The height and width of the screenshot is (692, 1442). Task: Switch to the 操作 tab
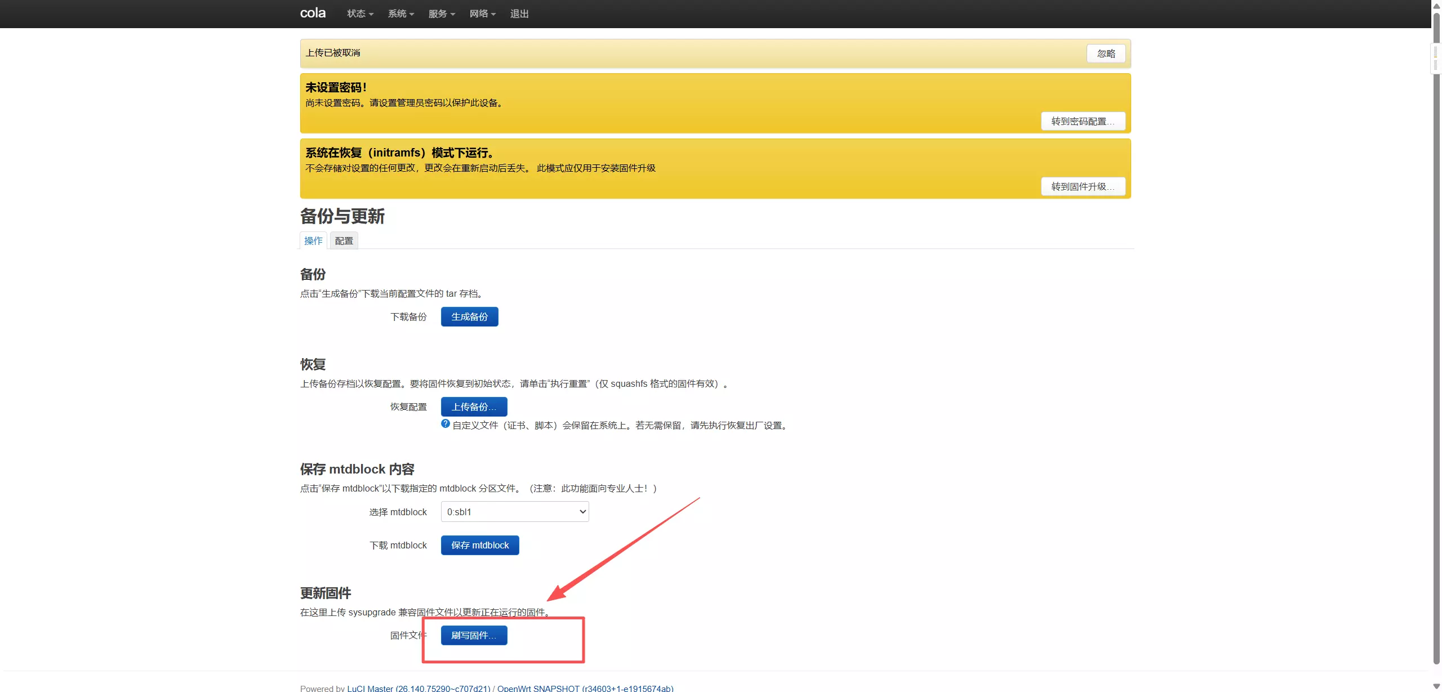pos(313,240)
